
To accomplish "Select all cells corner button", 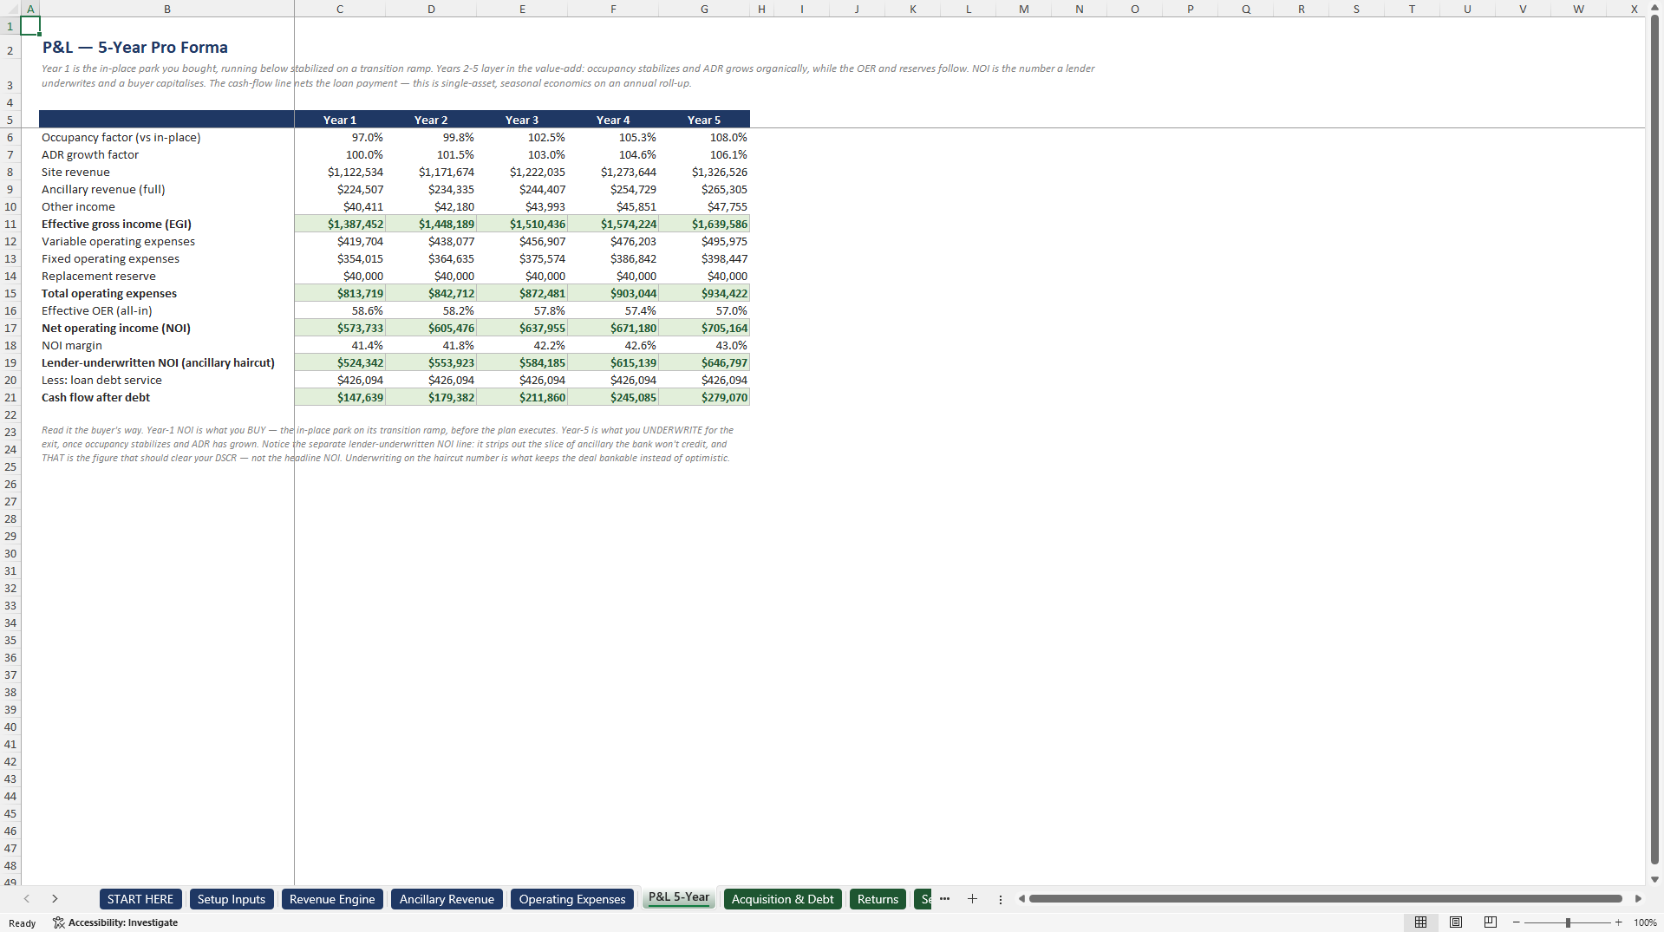I will pos(10,9).
